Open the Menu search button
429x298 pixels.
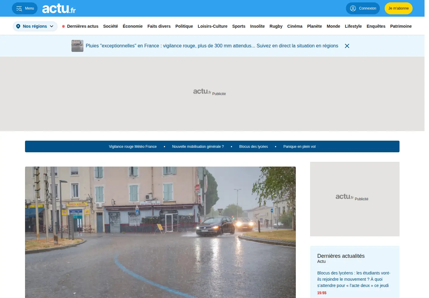coord(25,8)
